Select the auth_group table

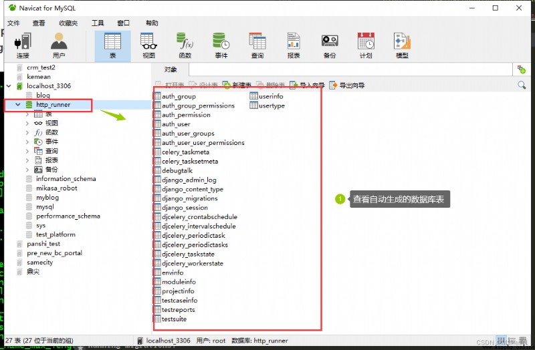179,96
